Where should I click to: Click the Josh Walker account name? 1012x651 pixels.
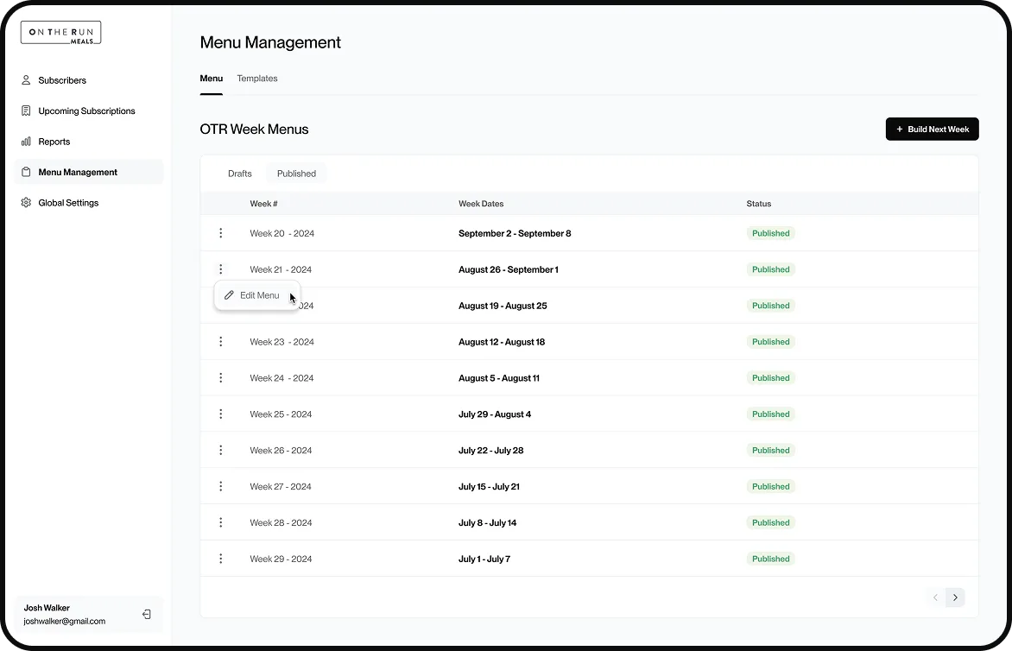pos(47,608)
